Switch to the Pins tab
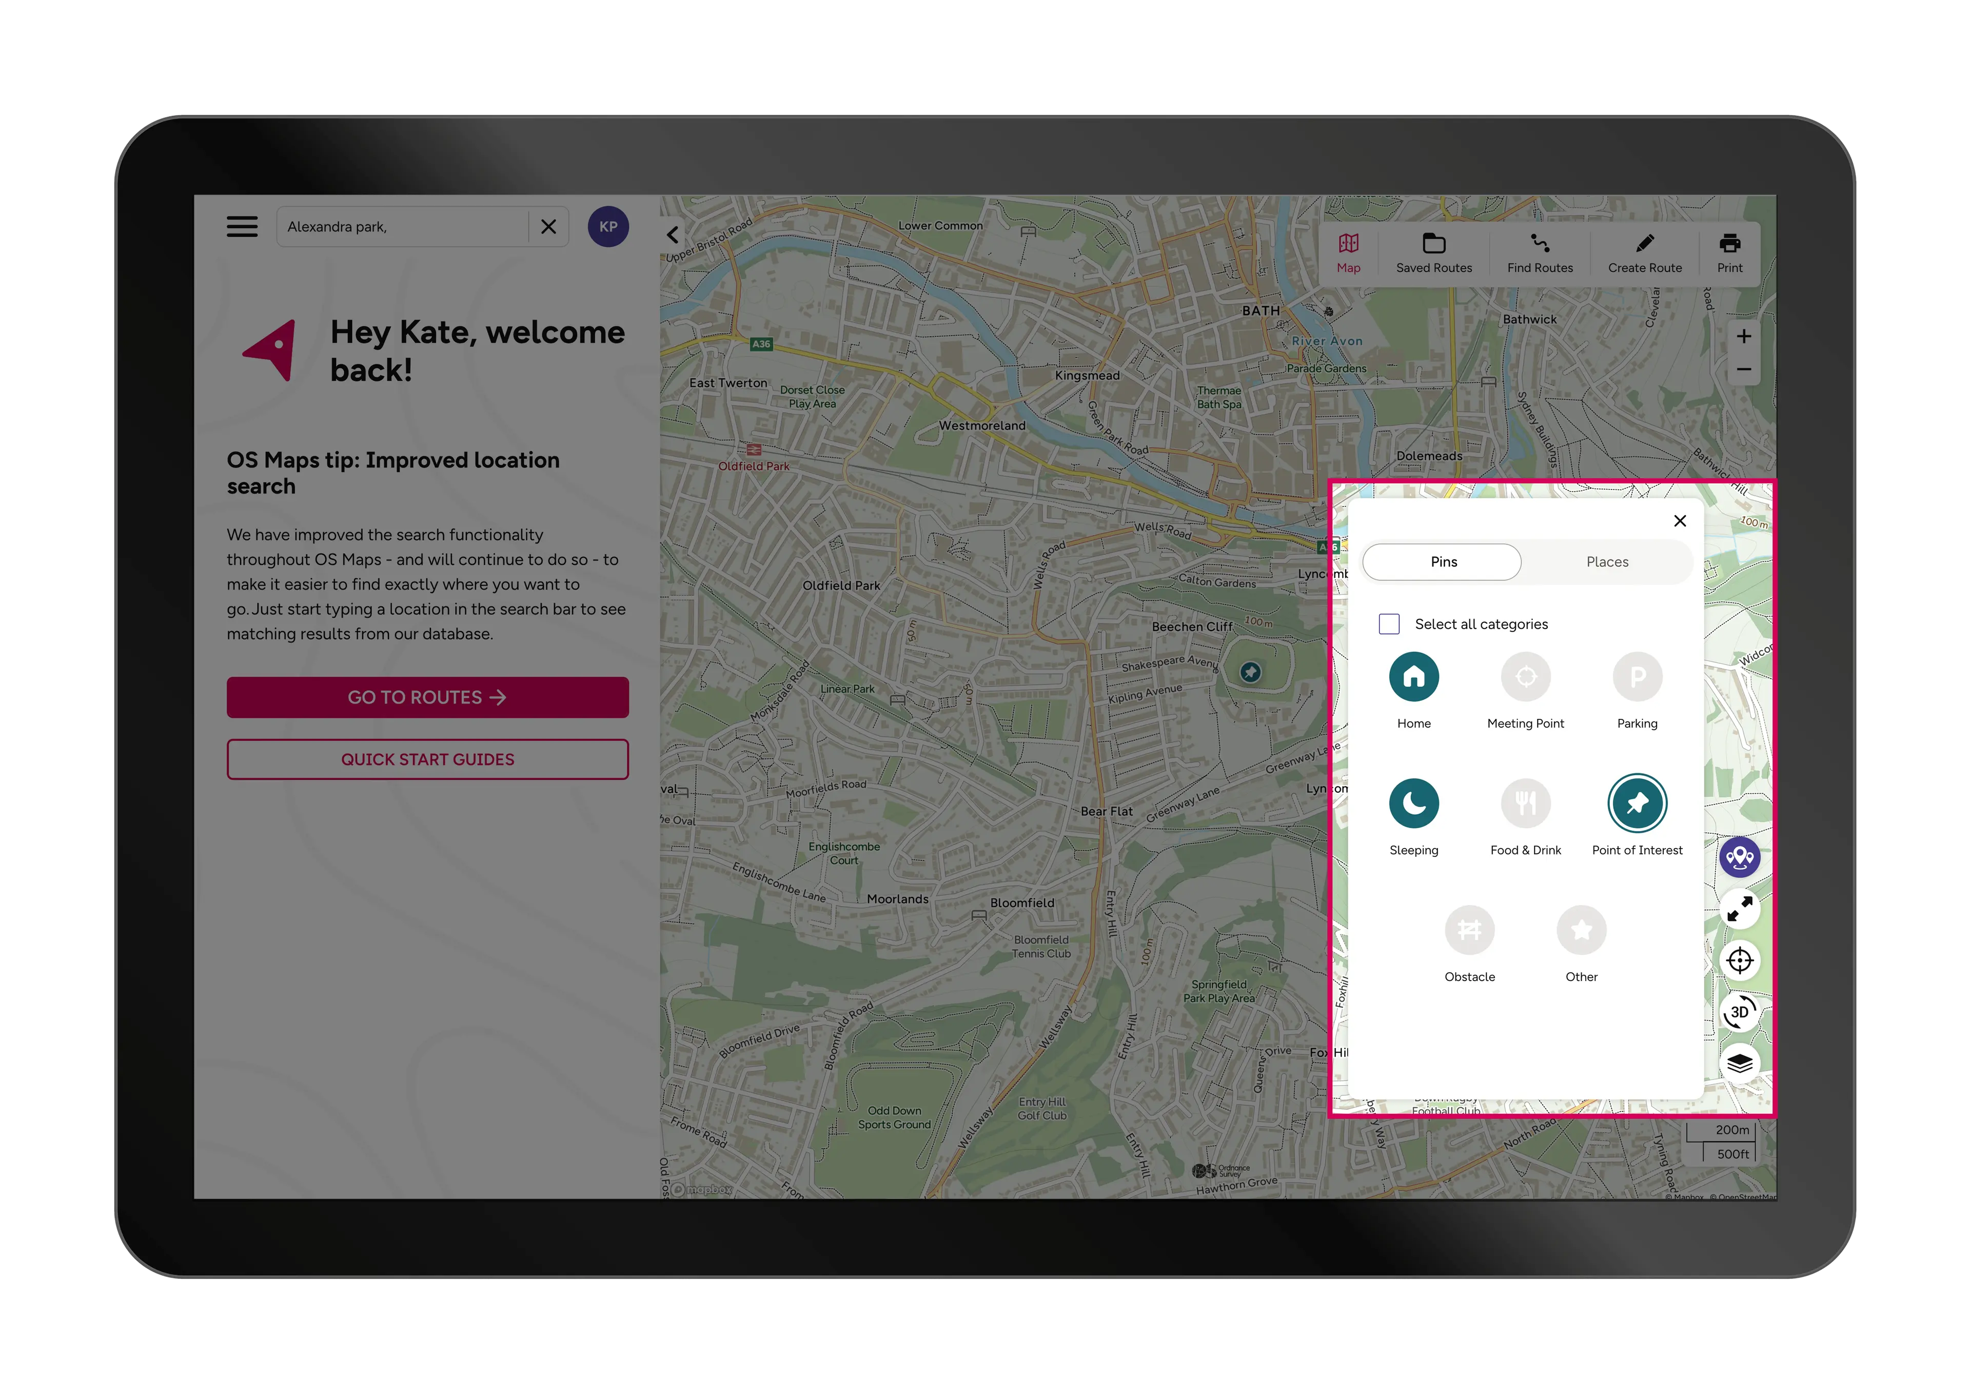 1442,561
